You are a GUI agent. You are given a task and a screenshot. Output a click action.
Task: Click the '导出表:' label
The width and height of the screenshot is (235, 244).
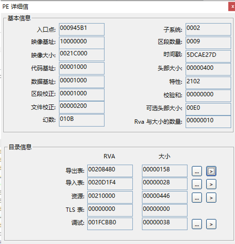pos(75,171)
